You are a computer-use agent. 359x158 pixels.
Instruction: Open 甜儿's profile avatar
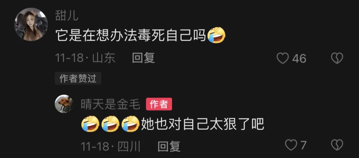(x=31, y=24)
